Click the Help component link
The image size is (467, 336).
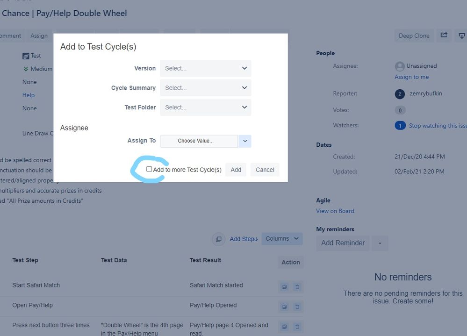click(x=29, y=95)
